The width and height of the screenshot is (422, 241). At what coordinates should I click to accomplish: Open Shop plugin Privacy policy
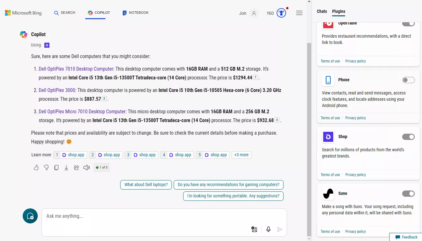(355, 175)
